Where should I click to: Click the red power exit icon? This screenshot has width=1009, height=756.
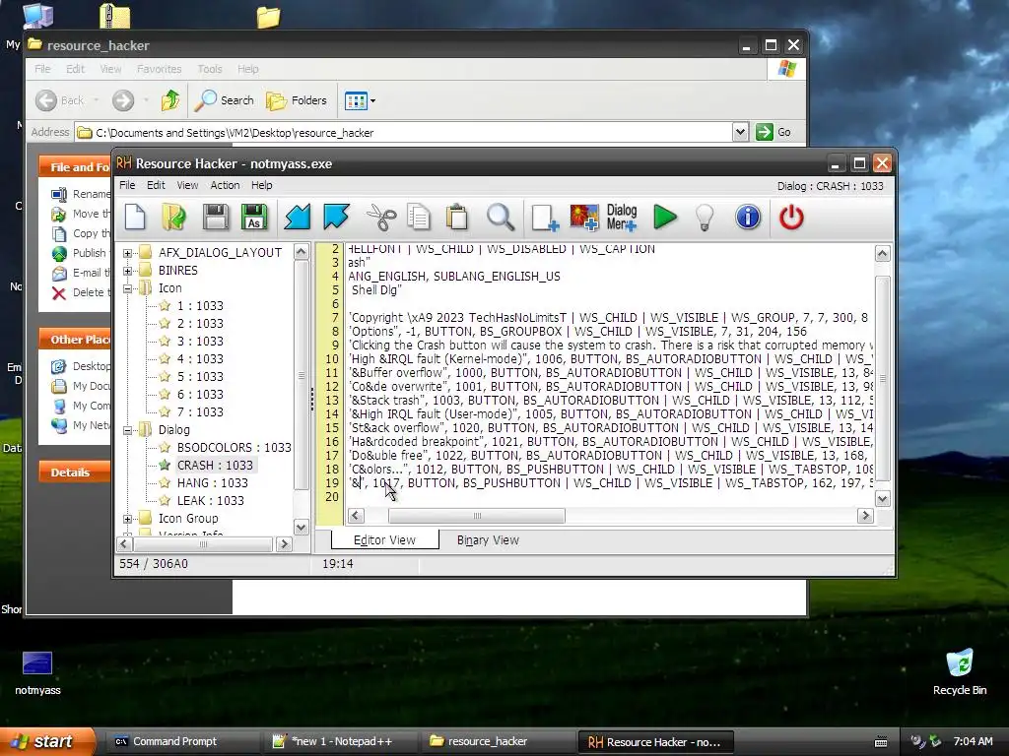pyautogui.click(x=791, y=218)
